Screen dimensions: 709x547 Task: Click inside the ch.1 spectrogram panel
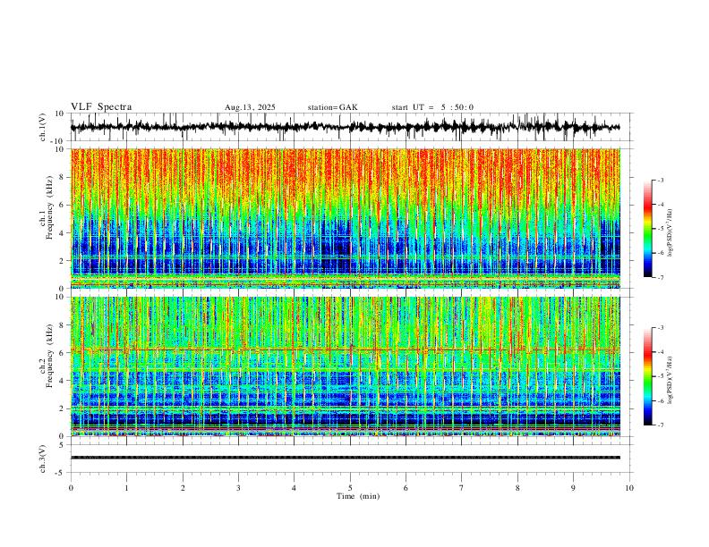[x=345, y=218]
